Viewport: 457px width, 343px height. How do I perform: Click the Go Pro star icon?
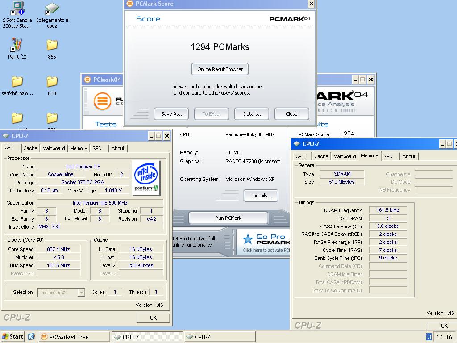click(248, 239)
